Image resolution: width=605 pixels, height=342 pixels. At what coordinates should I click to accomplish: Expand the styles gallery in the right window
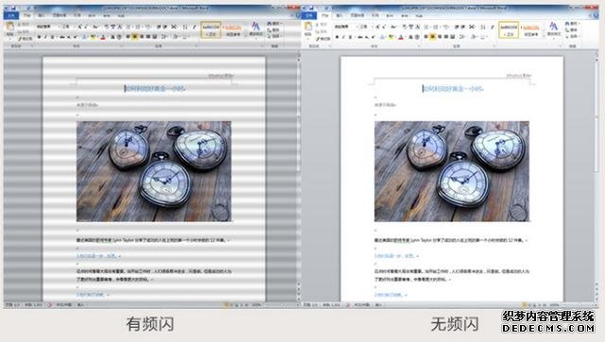pyautogui.click(x=544, y=36)
